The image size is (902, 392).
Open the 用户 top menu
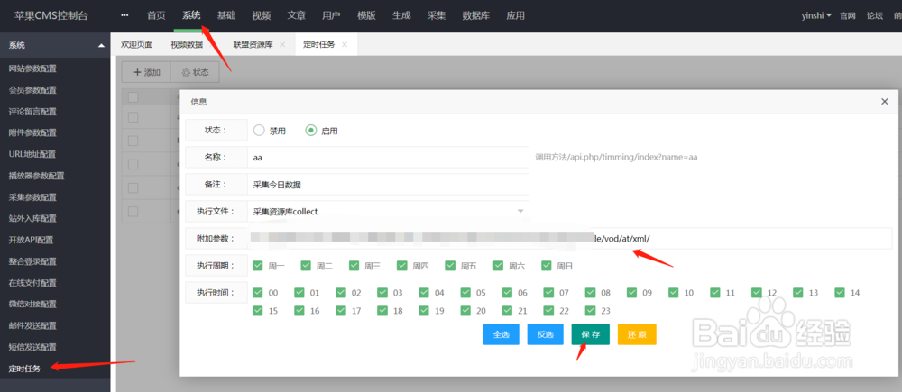331,16
